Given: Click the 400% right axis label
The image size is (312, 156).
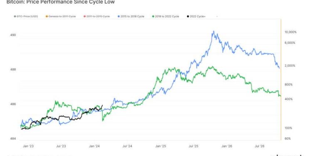Looking at the screenshot, I should 289,99.
